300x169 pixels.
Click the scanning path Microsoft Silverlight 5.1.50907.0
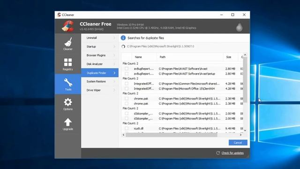tap(160, 46)
